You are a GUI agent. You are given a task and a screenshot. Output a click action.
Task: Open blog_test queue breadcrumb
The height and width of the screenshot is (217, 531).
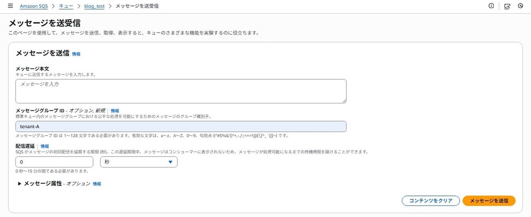94,6
